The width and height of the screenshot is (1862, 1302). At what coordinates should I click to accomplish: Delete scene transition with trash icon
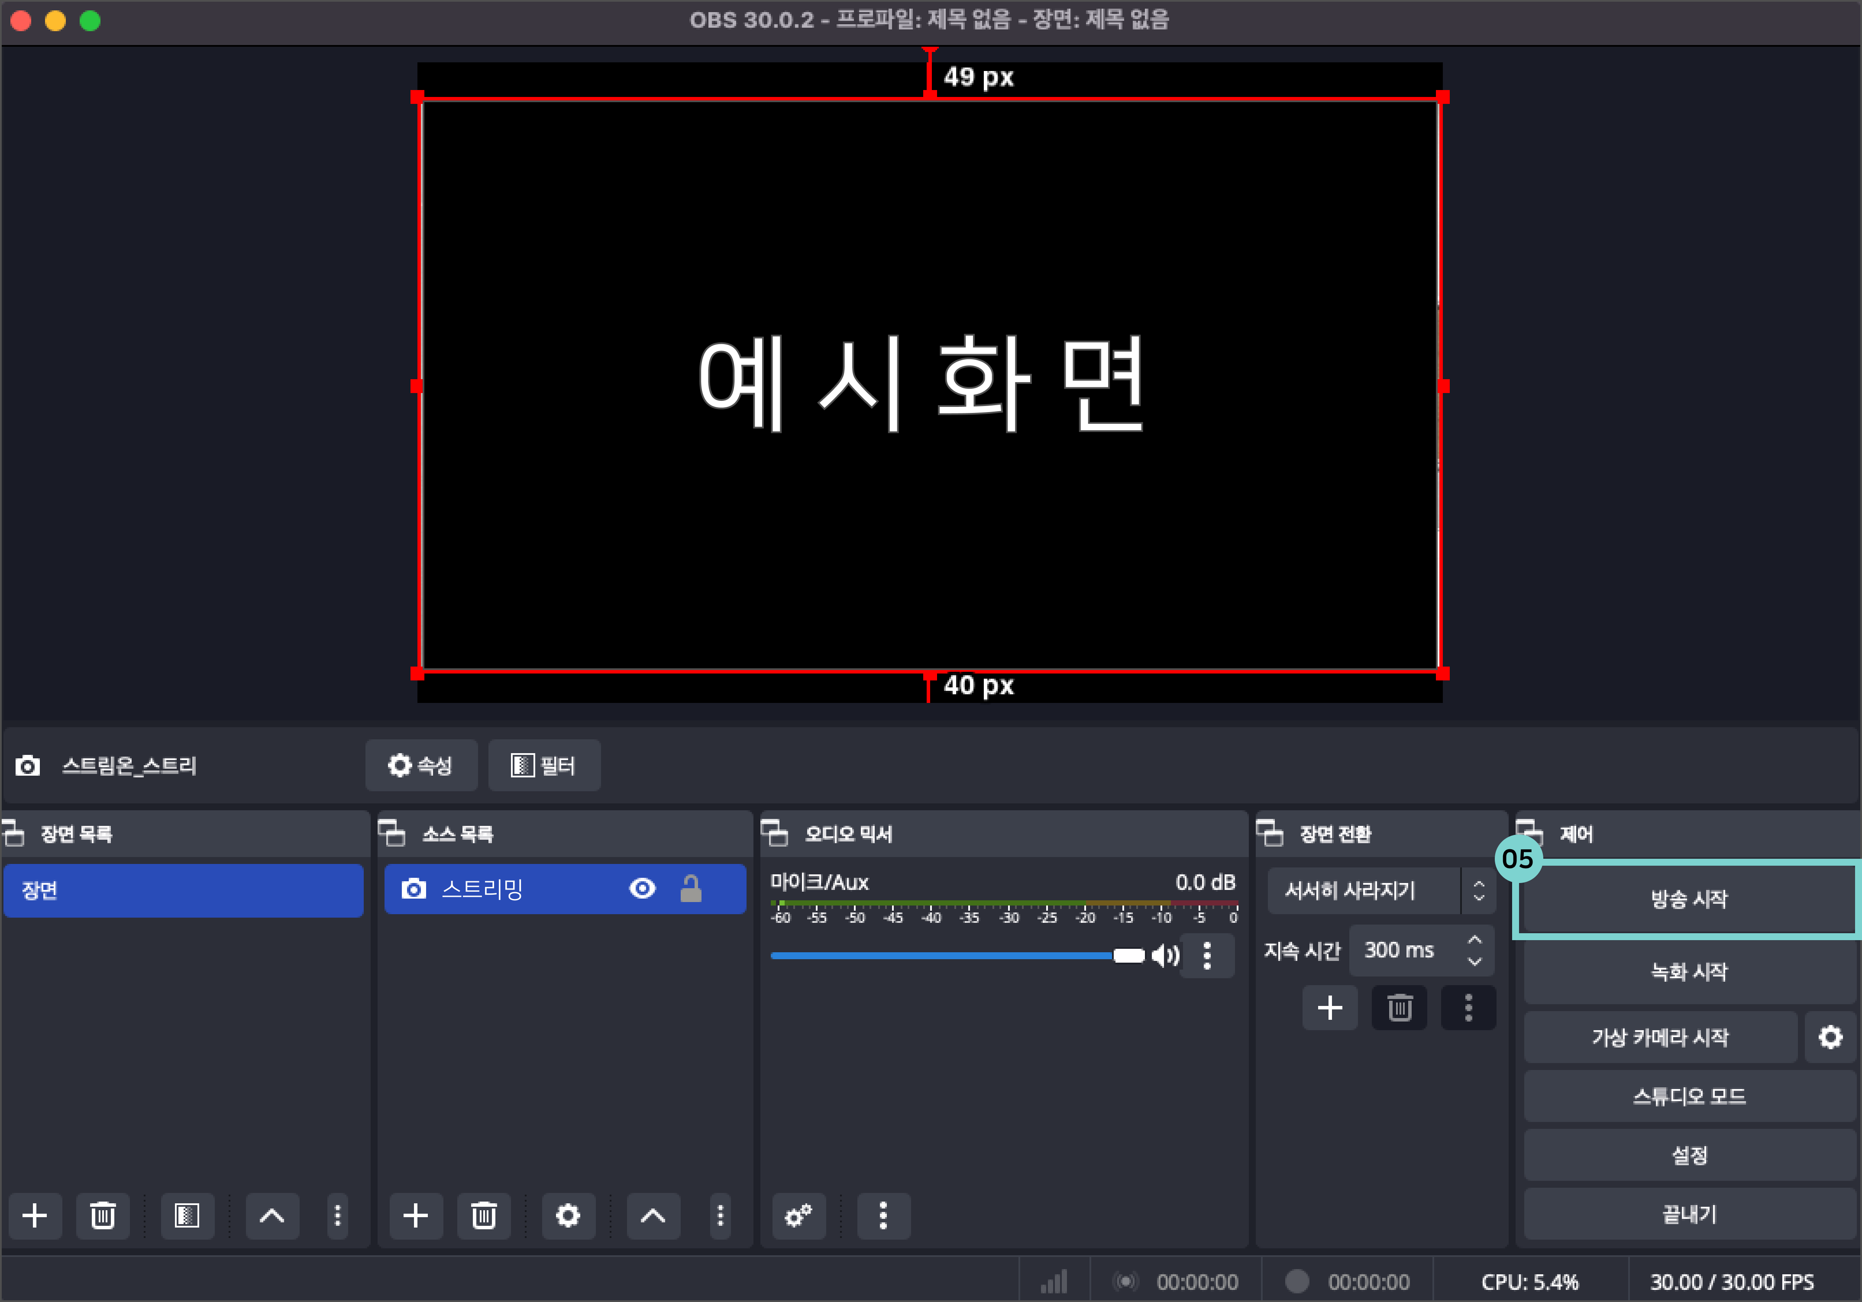pos(1399,1008)
